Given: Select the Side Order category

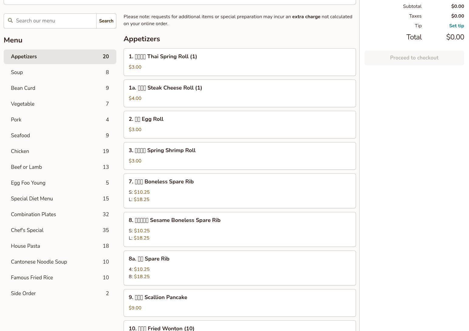Looking at the screenshot, I should (x=60, y=294).
